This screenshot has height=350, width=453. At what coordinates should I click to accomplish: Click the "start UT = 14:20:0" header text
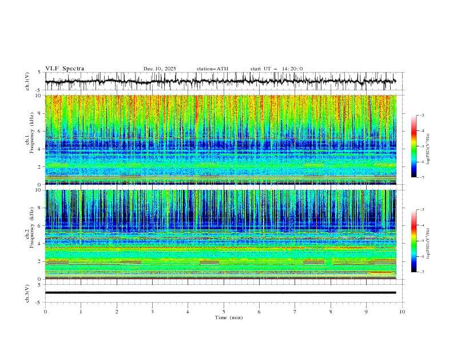pyautogui.click(x=276, y=69)
